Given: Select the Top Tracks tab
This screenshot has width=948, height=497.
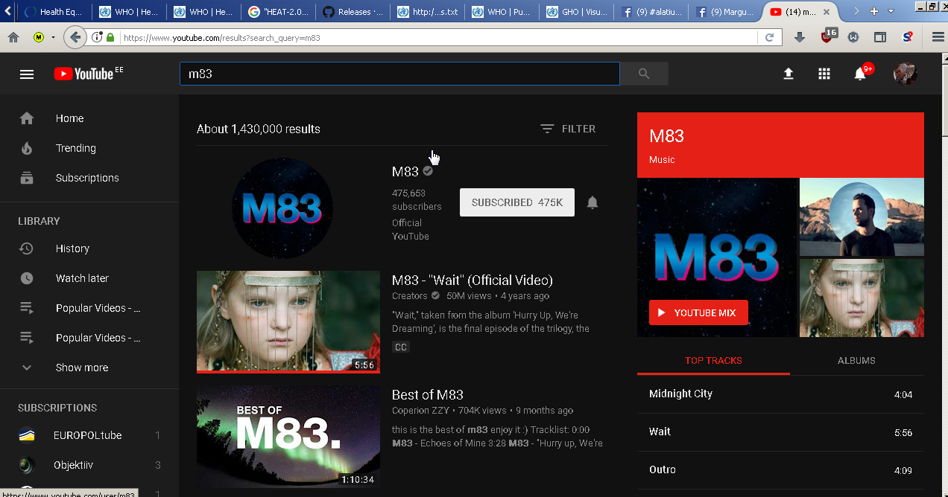Looking at the screenshot, I should 713,360.
